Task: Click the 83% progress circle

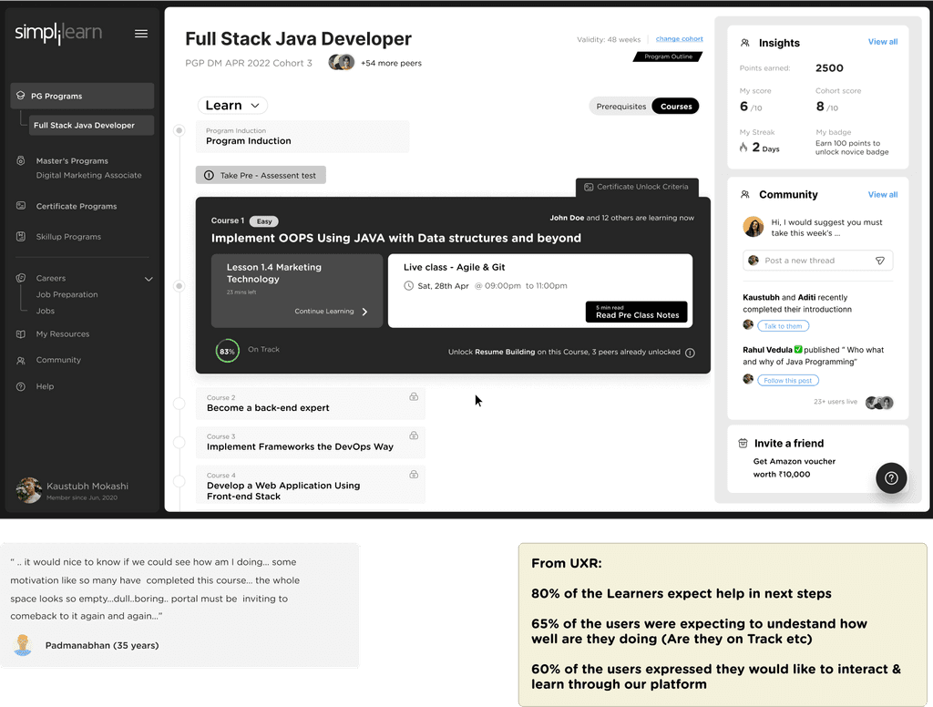Action: [x=227, y=351]
